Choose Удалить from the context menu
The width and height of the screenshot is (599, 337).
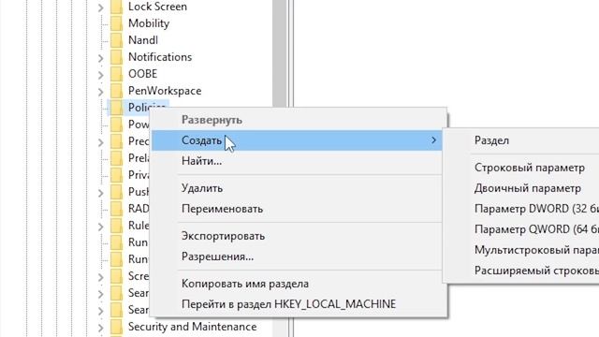(x=297, y=188)
